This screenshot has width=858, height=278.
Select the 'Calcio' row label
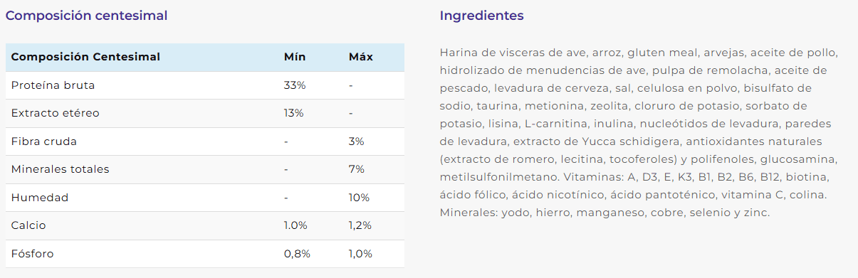pyautogui.click(x=28, y=225)
